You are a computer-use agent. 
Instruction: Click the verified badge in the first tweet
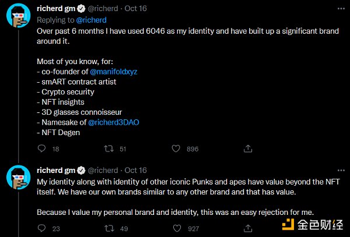pos(81,9)
